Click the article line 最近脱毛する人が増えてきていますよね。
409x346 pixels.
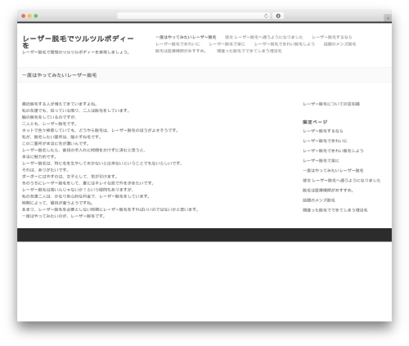click(x=60, y=104)
